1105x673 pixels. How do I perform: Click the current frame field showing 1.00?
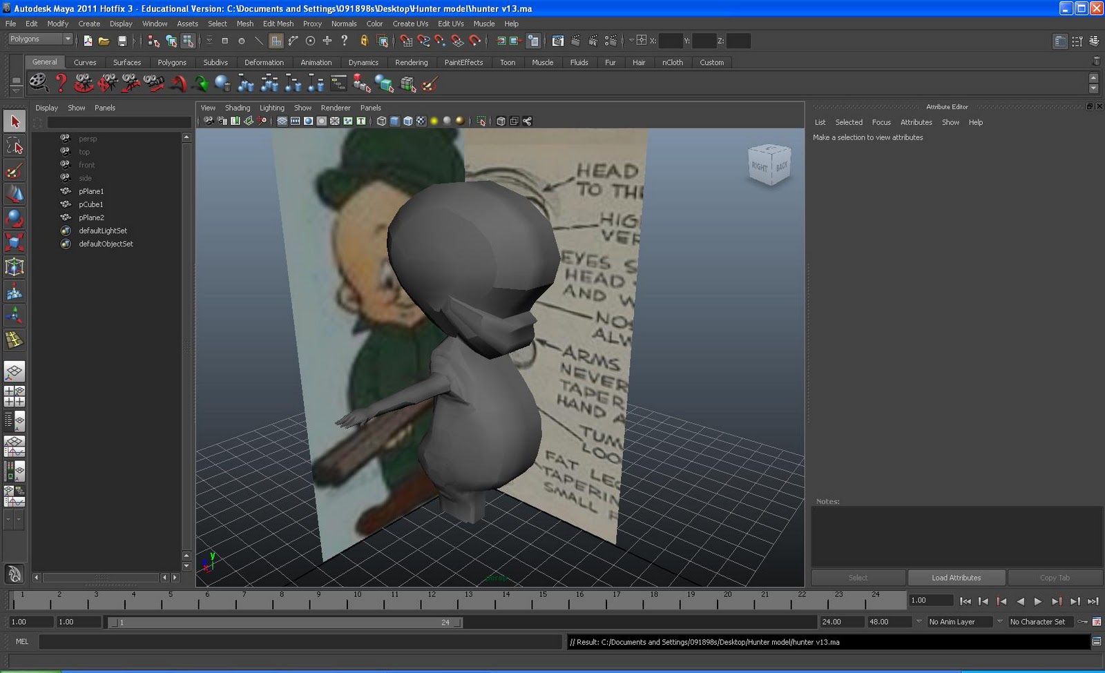[x=930, y=601]
